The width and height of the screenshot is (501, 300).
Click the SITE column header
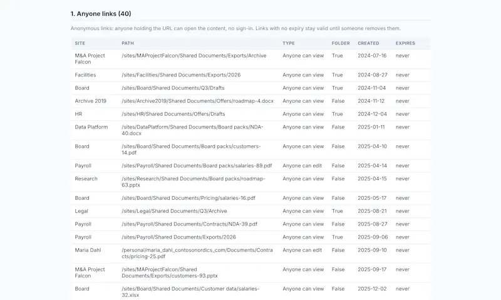[80, 43]
